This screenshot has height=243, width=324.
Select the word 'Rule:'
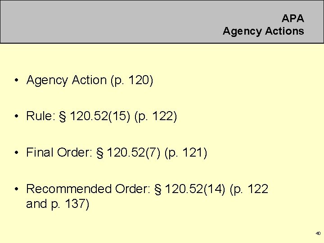pos(40,116)
